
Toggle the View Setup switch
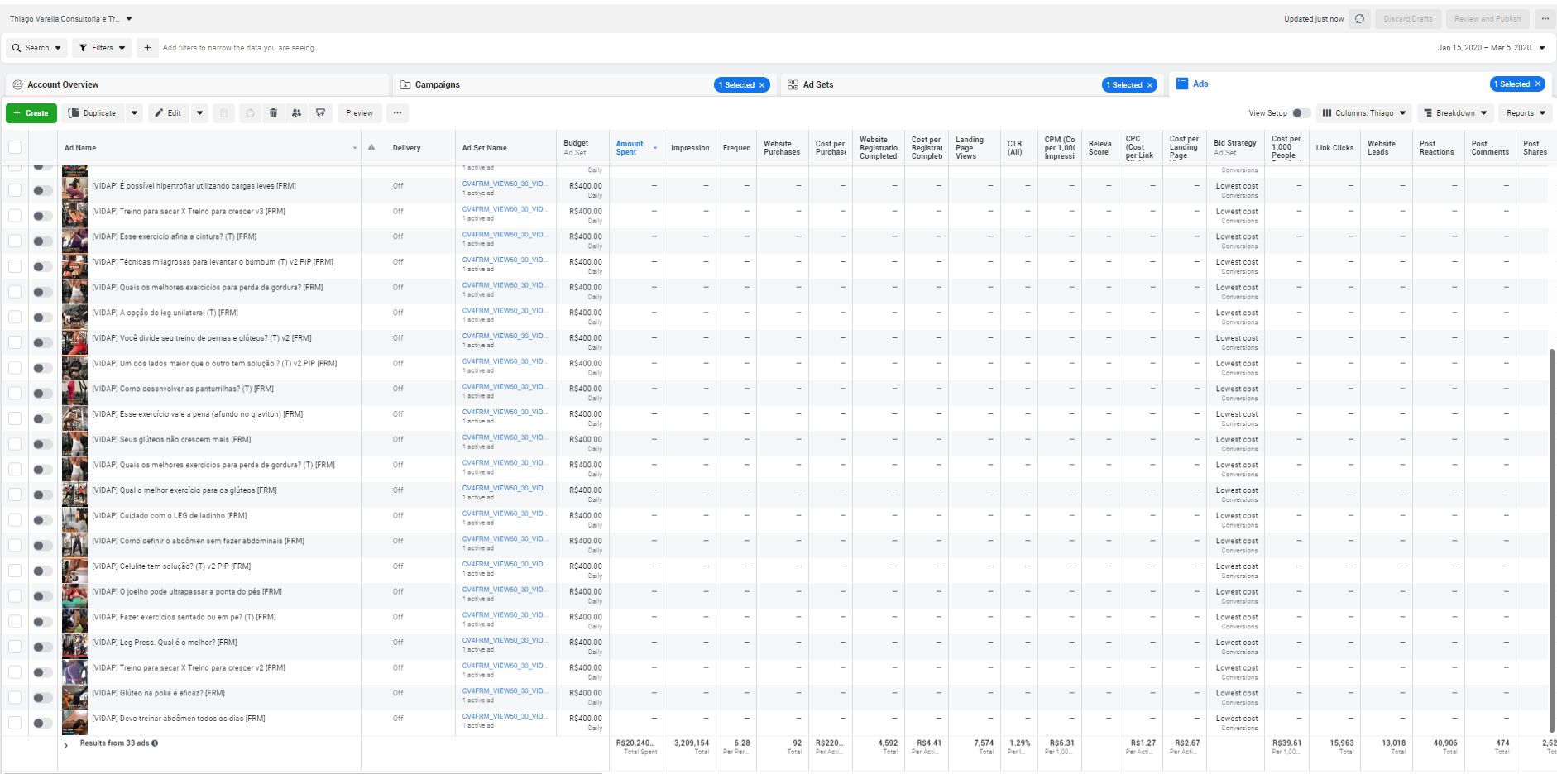pos(1301,113)
